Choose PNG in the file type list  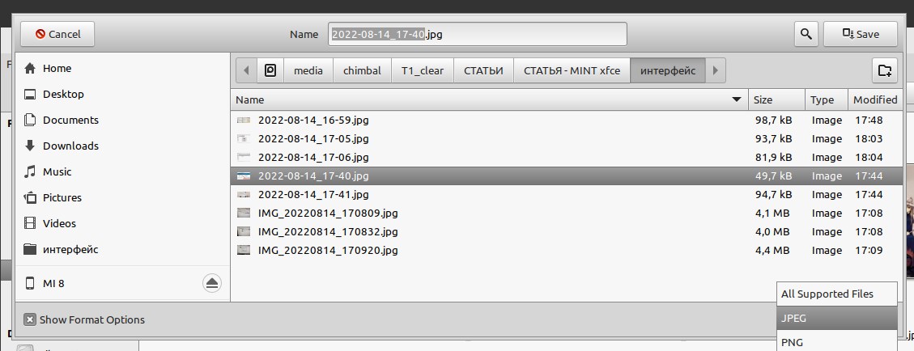837,343
